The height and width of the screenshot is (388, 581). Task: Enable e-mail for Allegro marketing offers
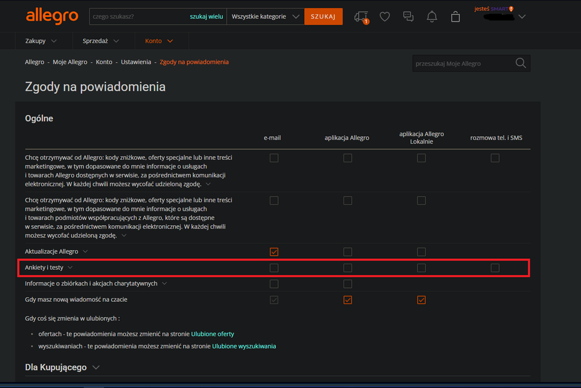(x=274, y=158)
